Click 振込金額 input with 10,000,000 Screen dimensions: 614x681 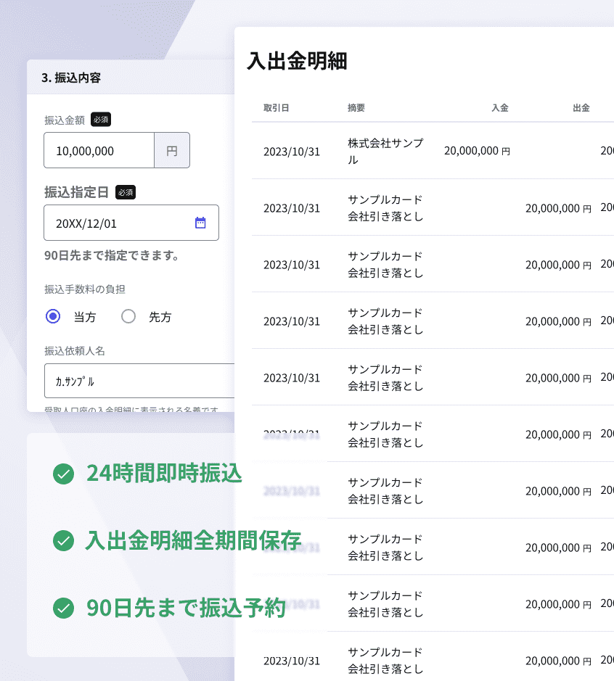click(99, 150)
